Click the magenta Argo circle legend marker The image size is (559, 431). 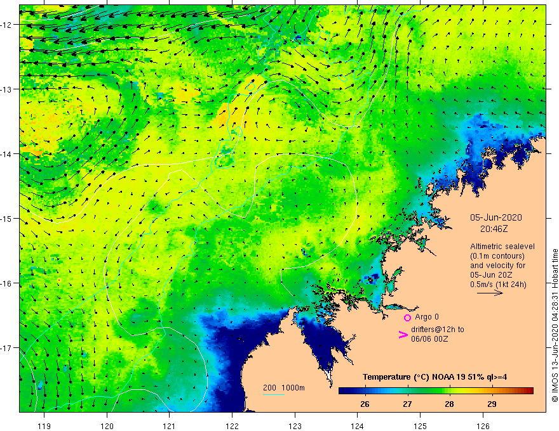pyautogui.click(x=407, y=318)
